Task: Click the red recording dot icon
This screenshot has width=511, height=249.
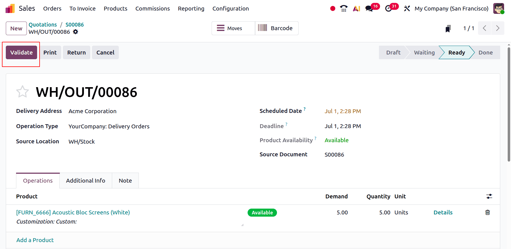Action: 333,9
